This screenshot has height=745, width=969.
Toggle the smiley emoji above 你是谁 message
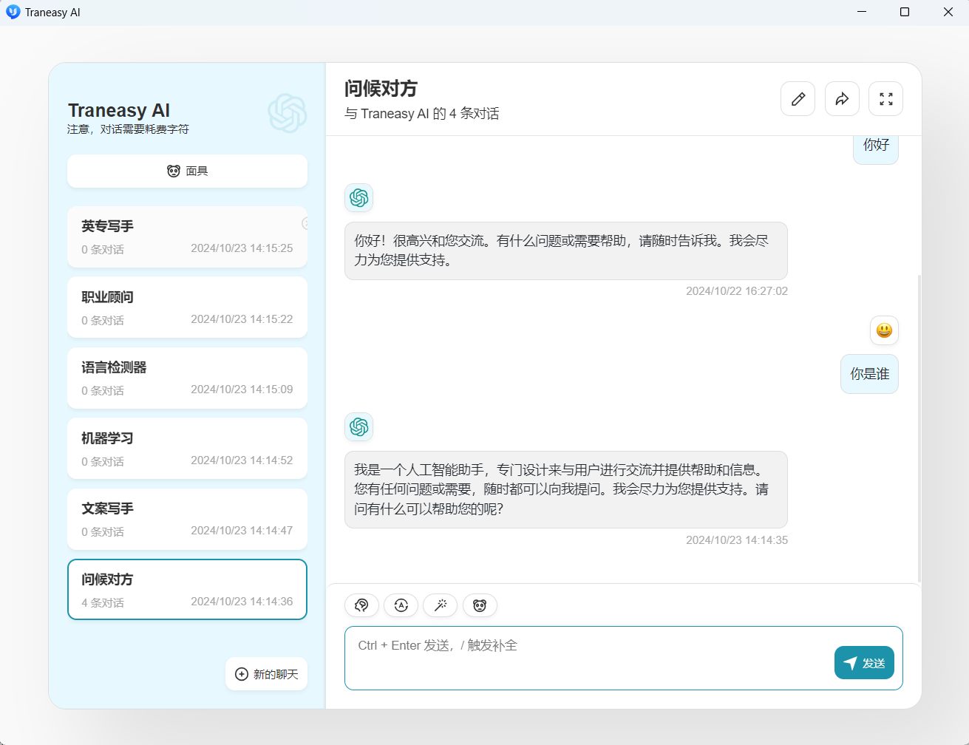(x=884, y=330)
